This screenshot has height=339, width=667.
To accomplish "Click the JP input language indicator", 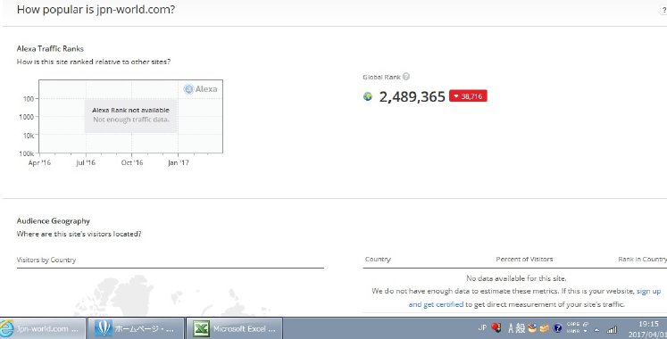I will pyautogui.click(x=482, y=327).
